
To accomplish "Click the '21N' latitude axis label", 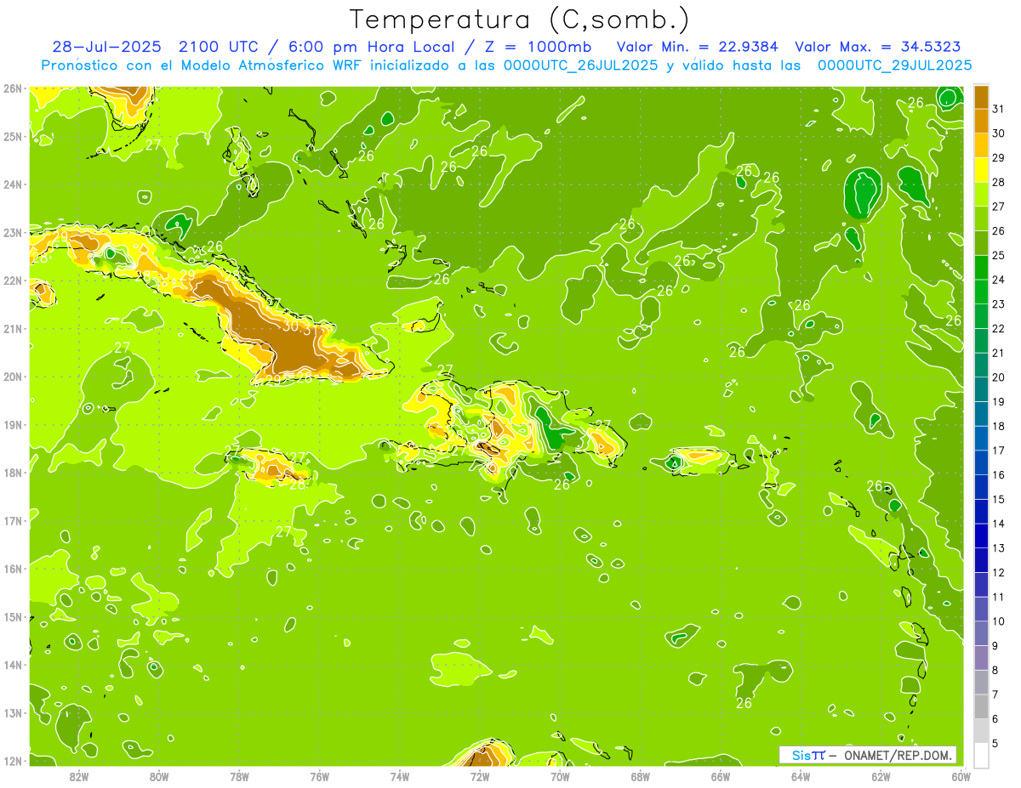I will point(12,328).
